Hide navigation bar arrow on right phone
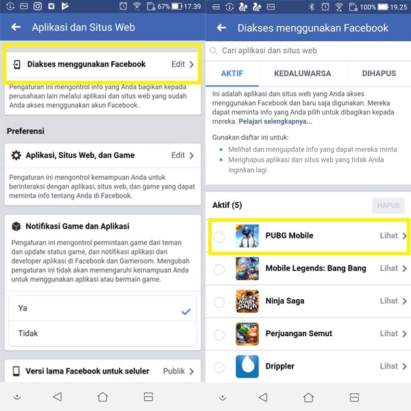Viewport: 411px width, 411px height. [223, 398]
